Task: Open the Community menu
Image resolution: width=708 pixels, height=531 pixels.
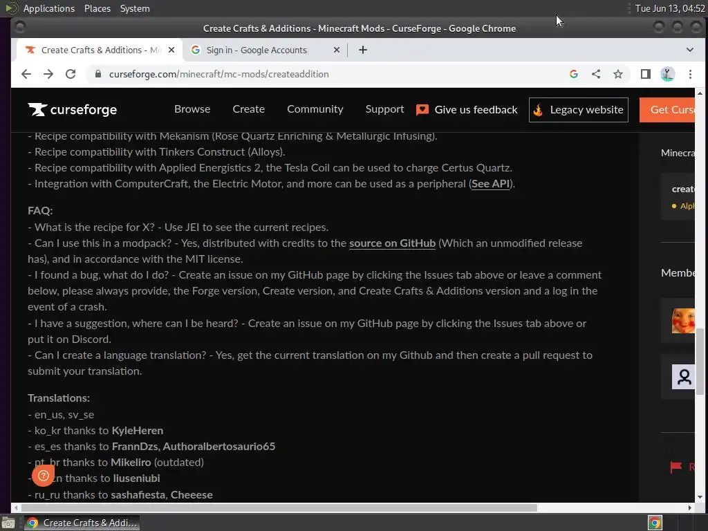Action: (x=315, y=109)
